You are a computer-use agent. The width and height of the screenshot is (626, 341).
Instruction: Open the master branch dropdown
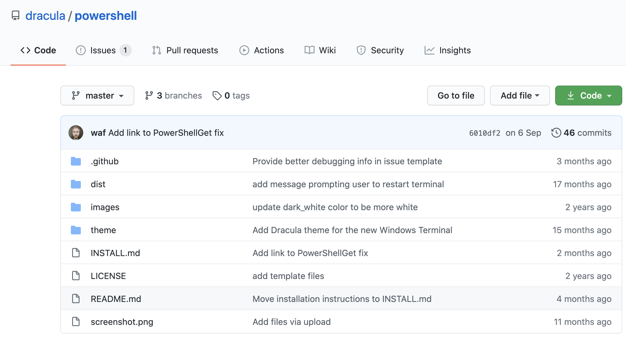coord(97,95)
